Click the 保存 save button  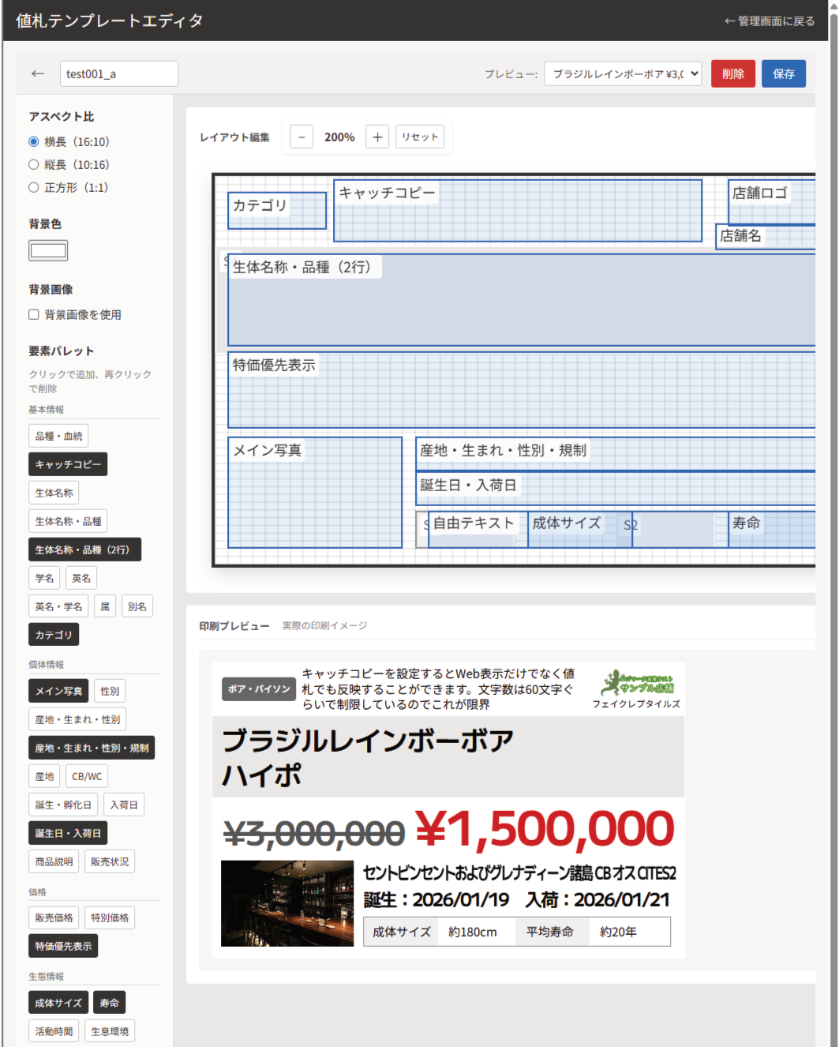[783, 73]
